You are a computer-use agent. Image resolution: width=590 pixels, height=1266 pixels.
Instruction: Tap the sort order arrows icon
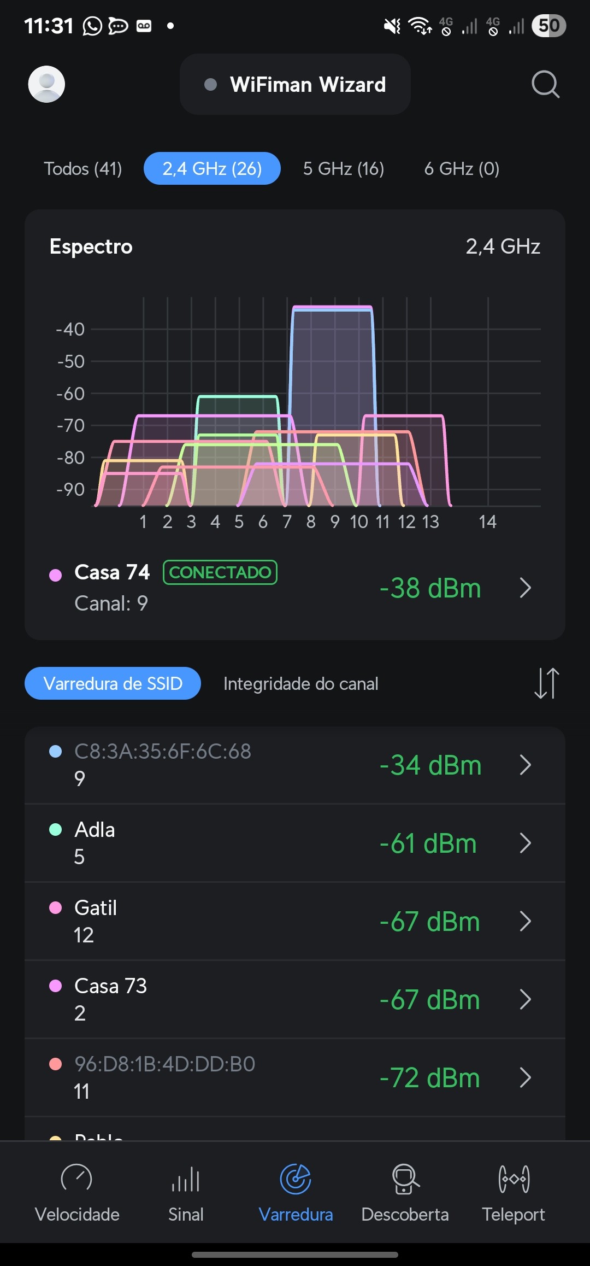(x=546, y=683)
